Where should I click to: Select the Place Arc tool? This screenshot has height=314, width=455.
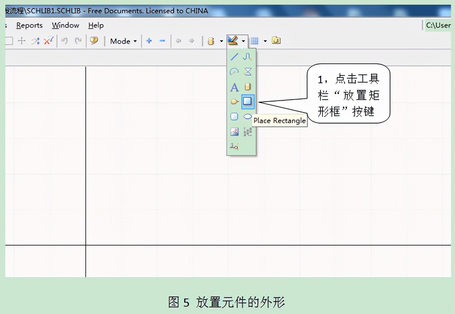[x=234, y=71]
